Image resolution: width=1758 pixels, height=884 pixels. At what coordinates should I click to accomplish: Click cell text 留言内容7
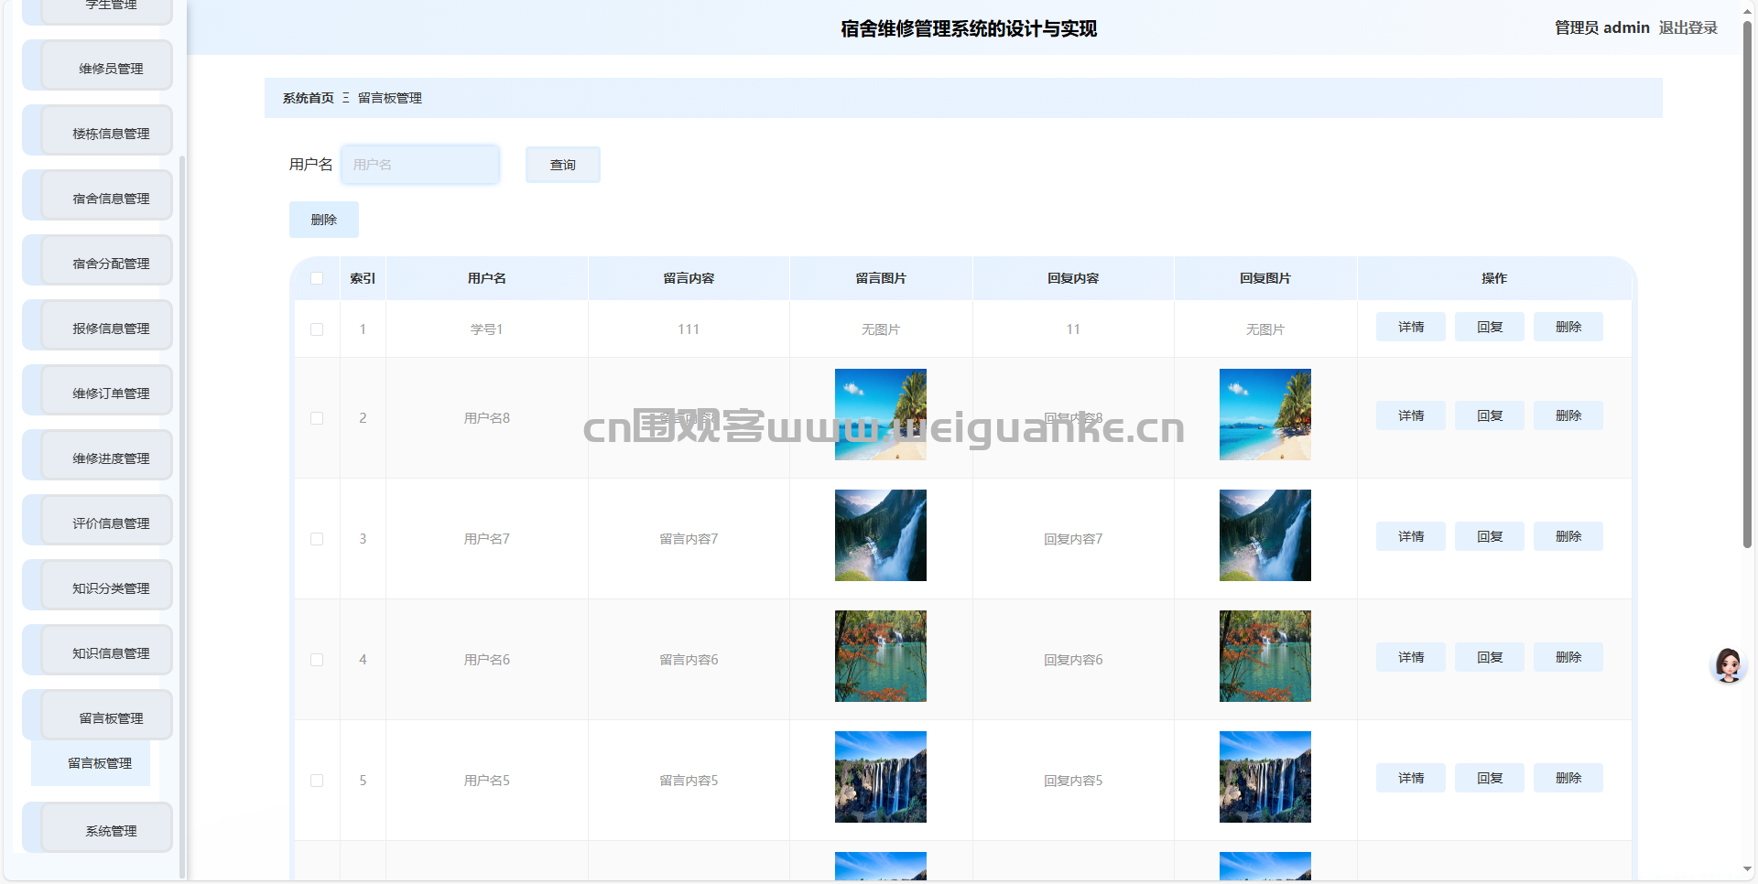(689, 539)
